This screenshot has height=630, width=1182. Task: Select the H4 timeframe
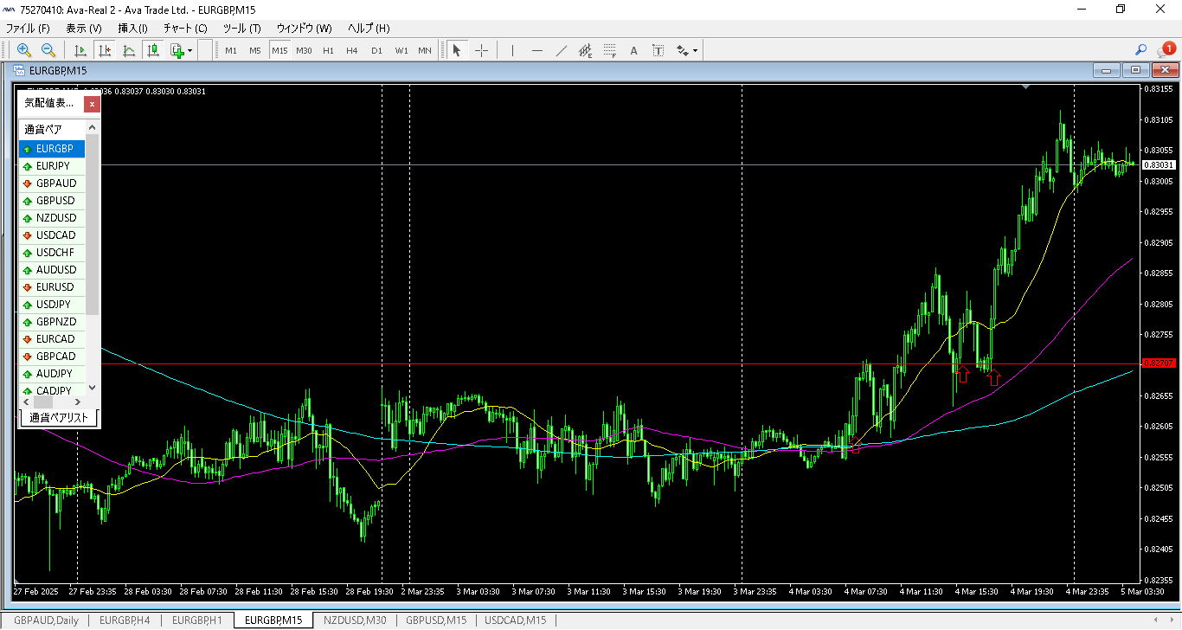(352, 50)
